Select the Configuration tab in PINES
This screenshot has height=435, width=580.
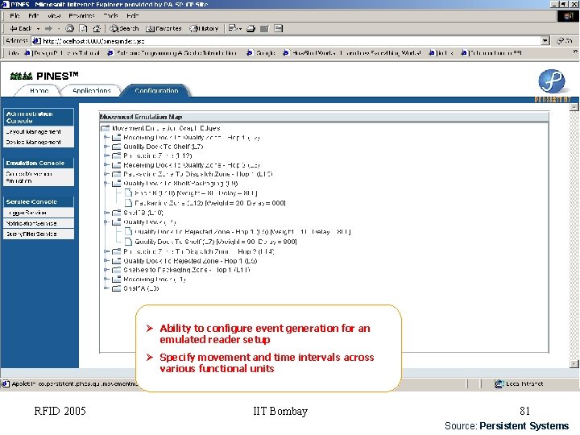click(156, 90)
